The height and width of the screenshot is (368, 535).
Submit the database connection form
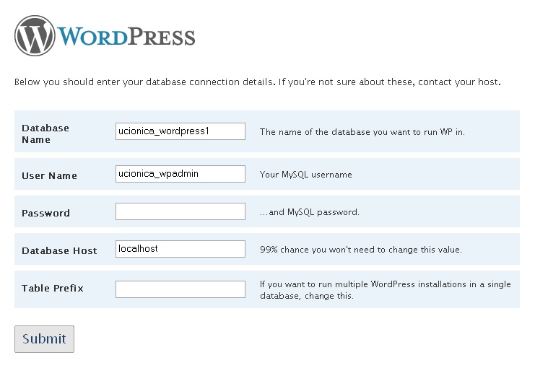(44, 339)
